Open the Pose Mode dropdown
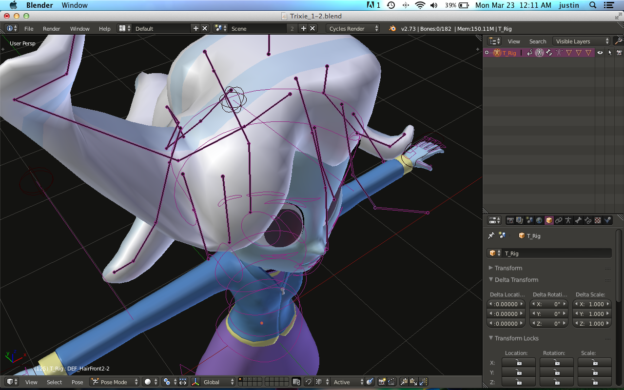The image size is (624, 390). click(x=114, y=382)
